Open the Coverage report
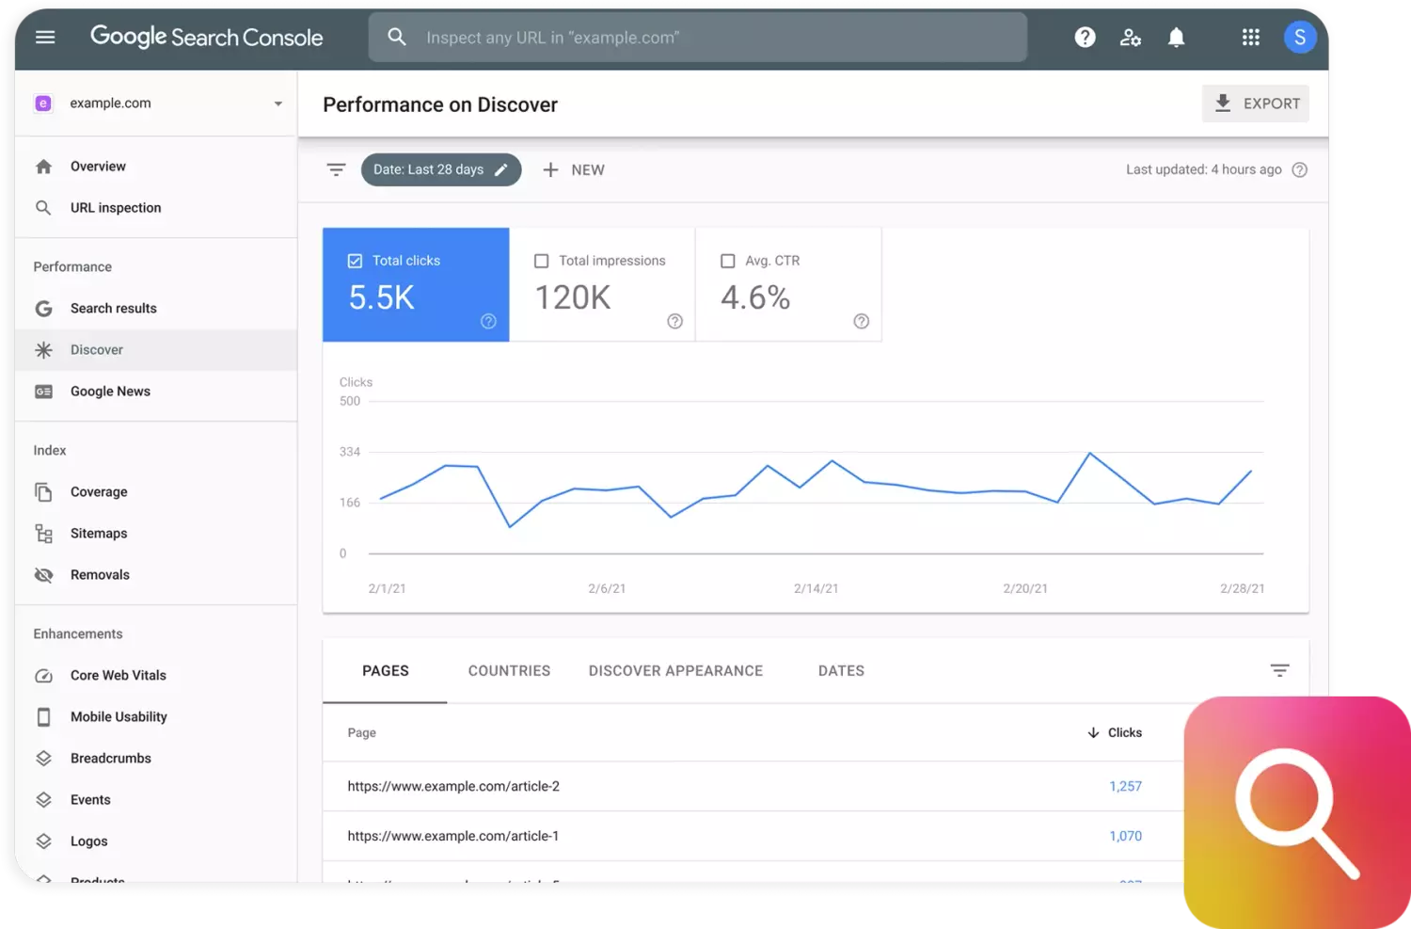Image resolution: width=1411 pixels, height=929 pixels. pyautogui.click(x=99, y=491)
